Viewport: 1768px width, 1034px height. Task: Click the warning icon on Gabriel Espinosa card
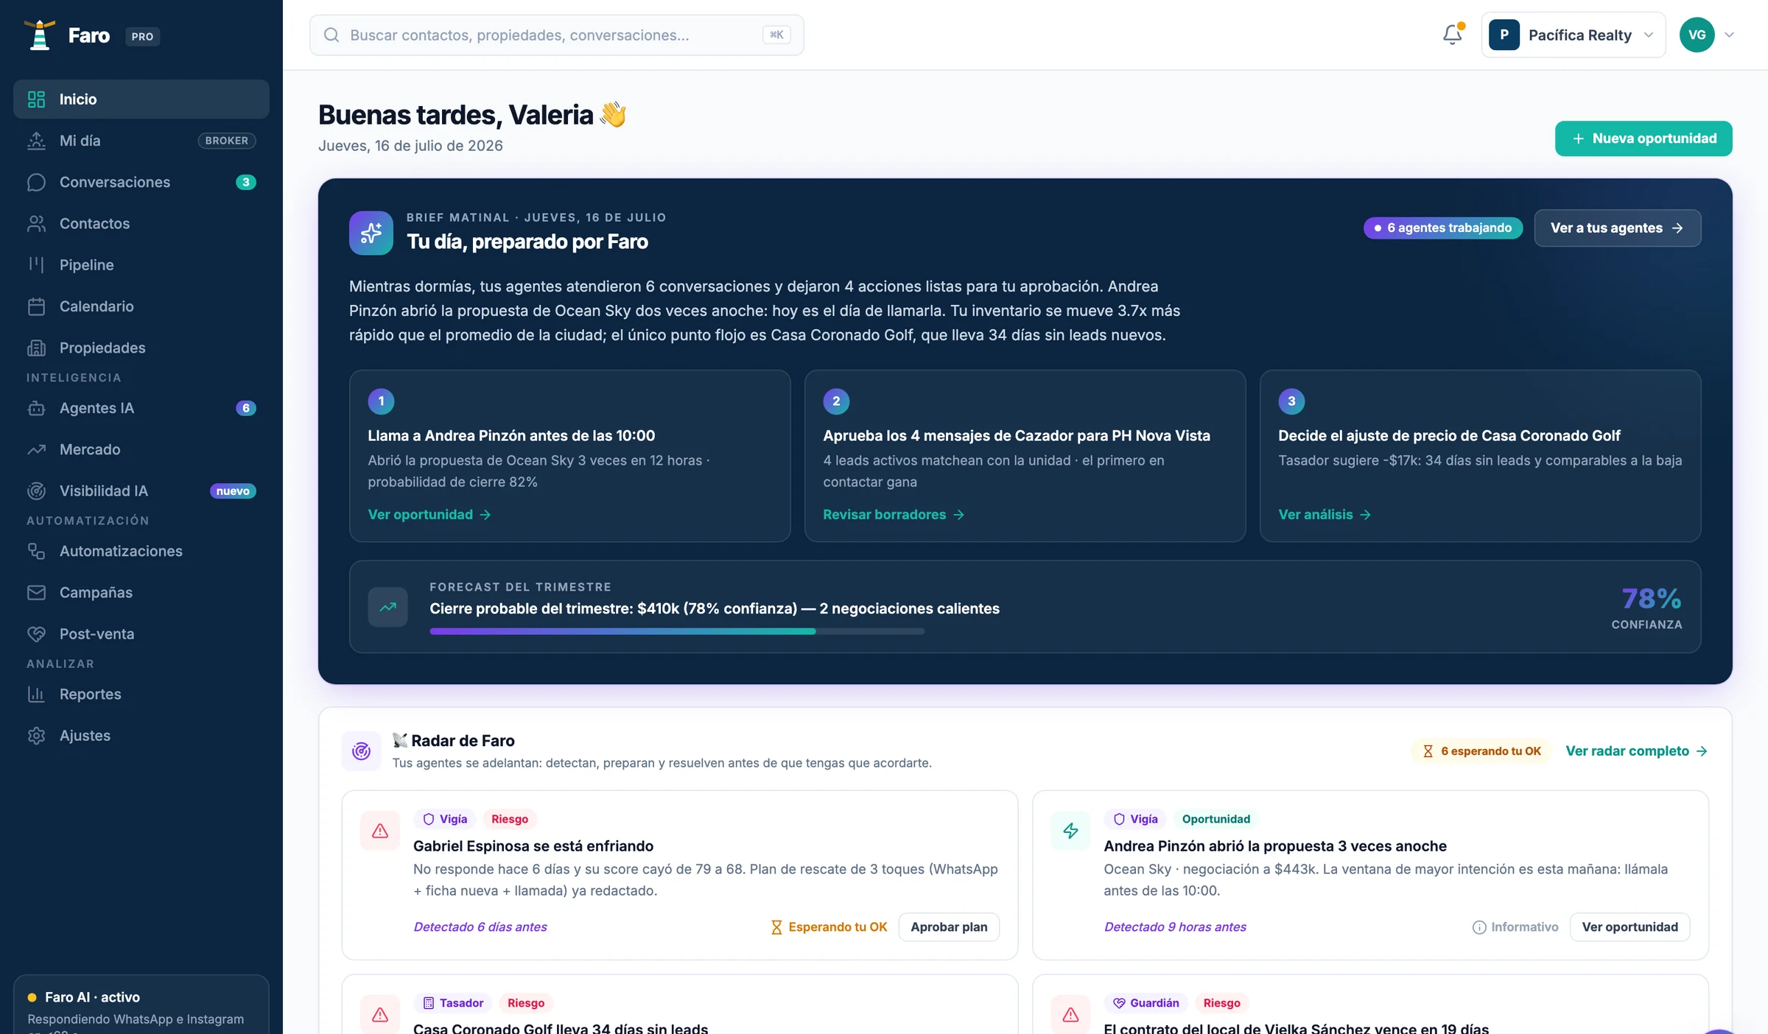click(x=380, y=831)
